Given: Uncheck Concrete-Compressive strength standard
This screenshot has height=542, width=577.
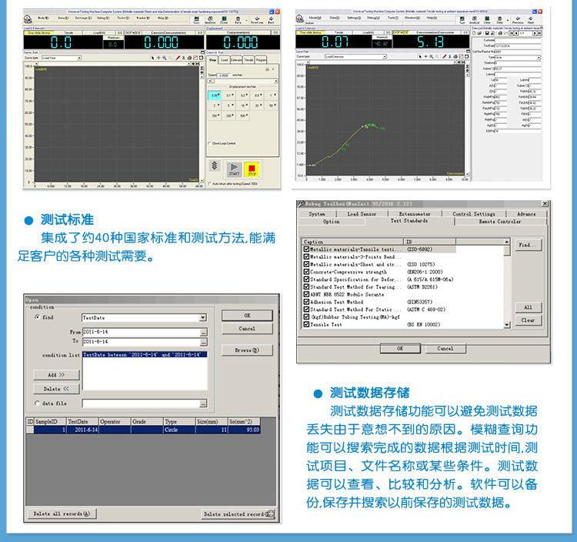Looking at the screenshot, I should (x=307, y=272).
